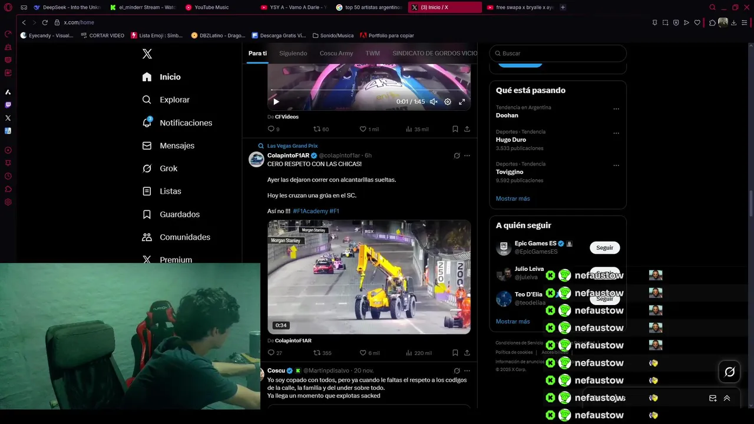Repost the post with 60 reposts
754x424 pixels.
pyautogui.click(x=321, y=129)
